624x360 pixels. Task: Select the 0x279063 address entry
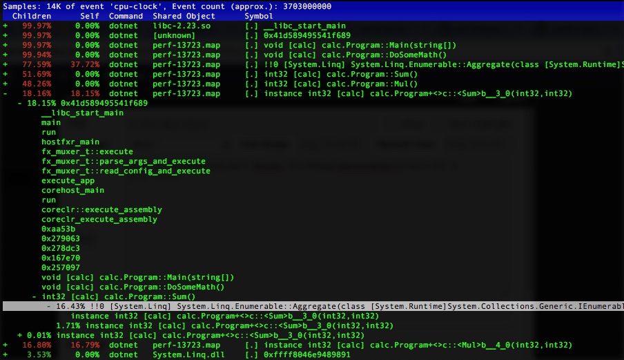click(61, 238)
